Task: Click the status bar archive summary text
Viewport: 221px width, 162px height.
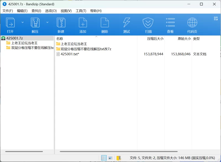Action: 172,158
